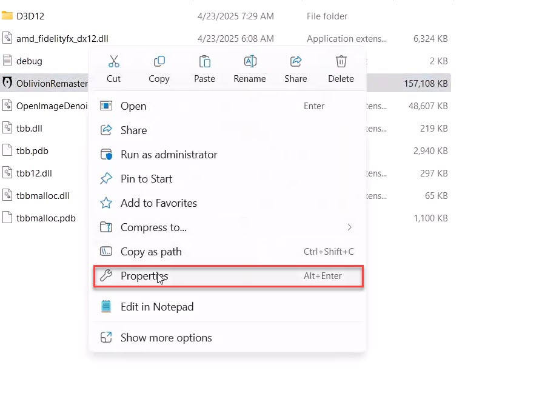542x393 pixels.
Task: Click the Paste clipboard icon
Action: click(x=204, y=61)
